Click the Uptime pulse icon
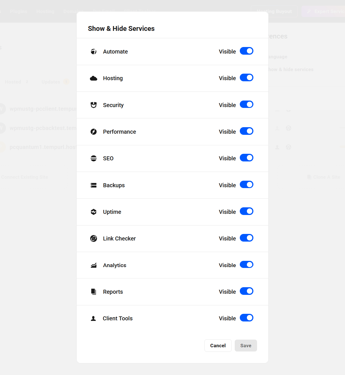 coord(94,212)
